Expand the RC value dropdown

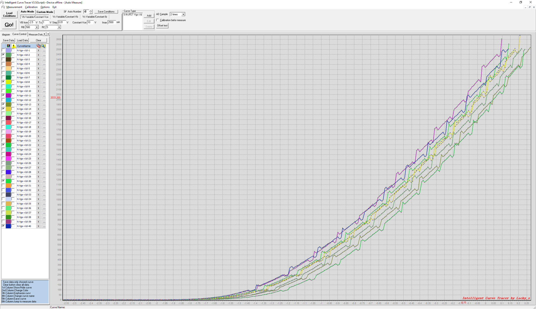pyautogui.click(x=59, y=27)
